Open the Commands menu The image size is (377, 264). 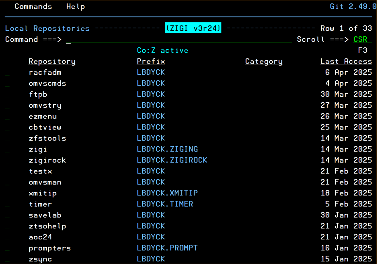tap(33, 6)
